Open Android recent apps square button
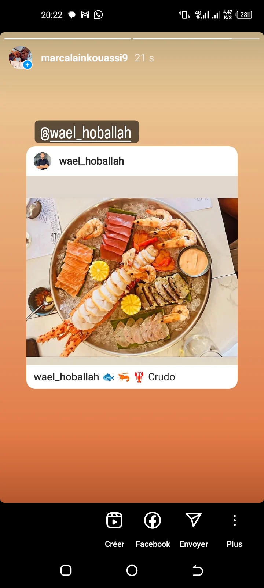 pos(66,570)
